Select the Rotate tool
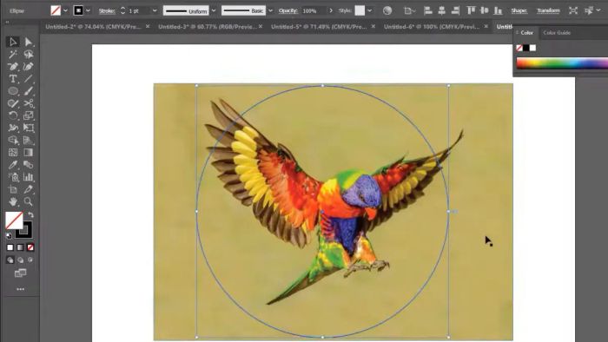 (13, 115)
